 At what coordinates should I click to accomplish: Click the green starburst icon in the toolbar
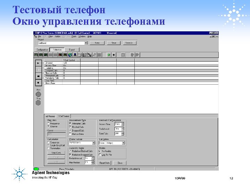(109, 55)
